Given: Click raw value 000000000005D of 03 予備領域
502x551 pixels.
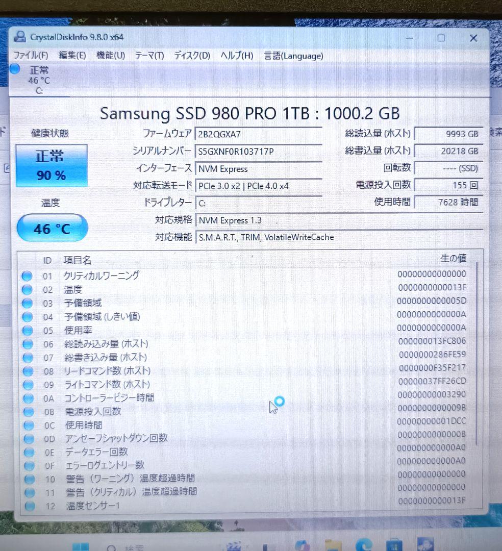Looking at the screenshot, I should [x=432, y=301].
